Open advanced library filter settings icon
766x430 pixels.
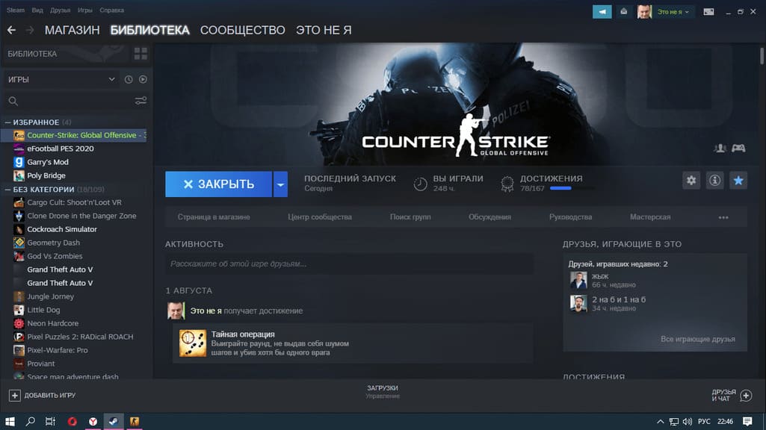[140, 101]
